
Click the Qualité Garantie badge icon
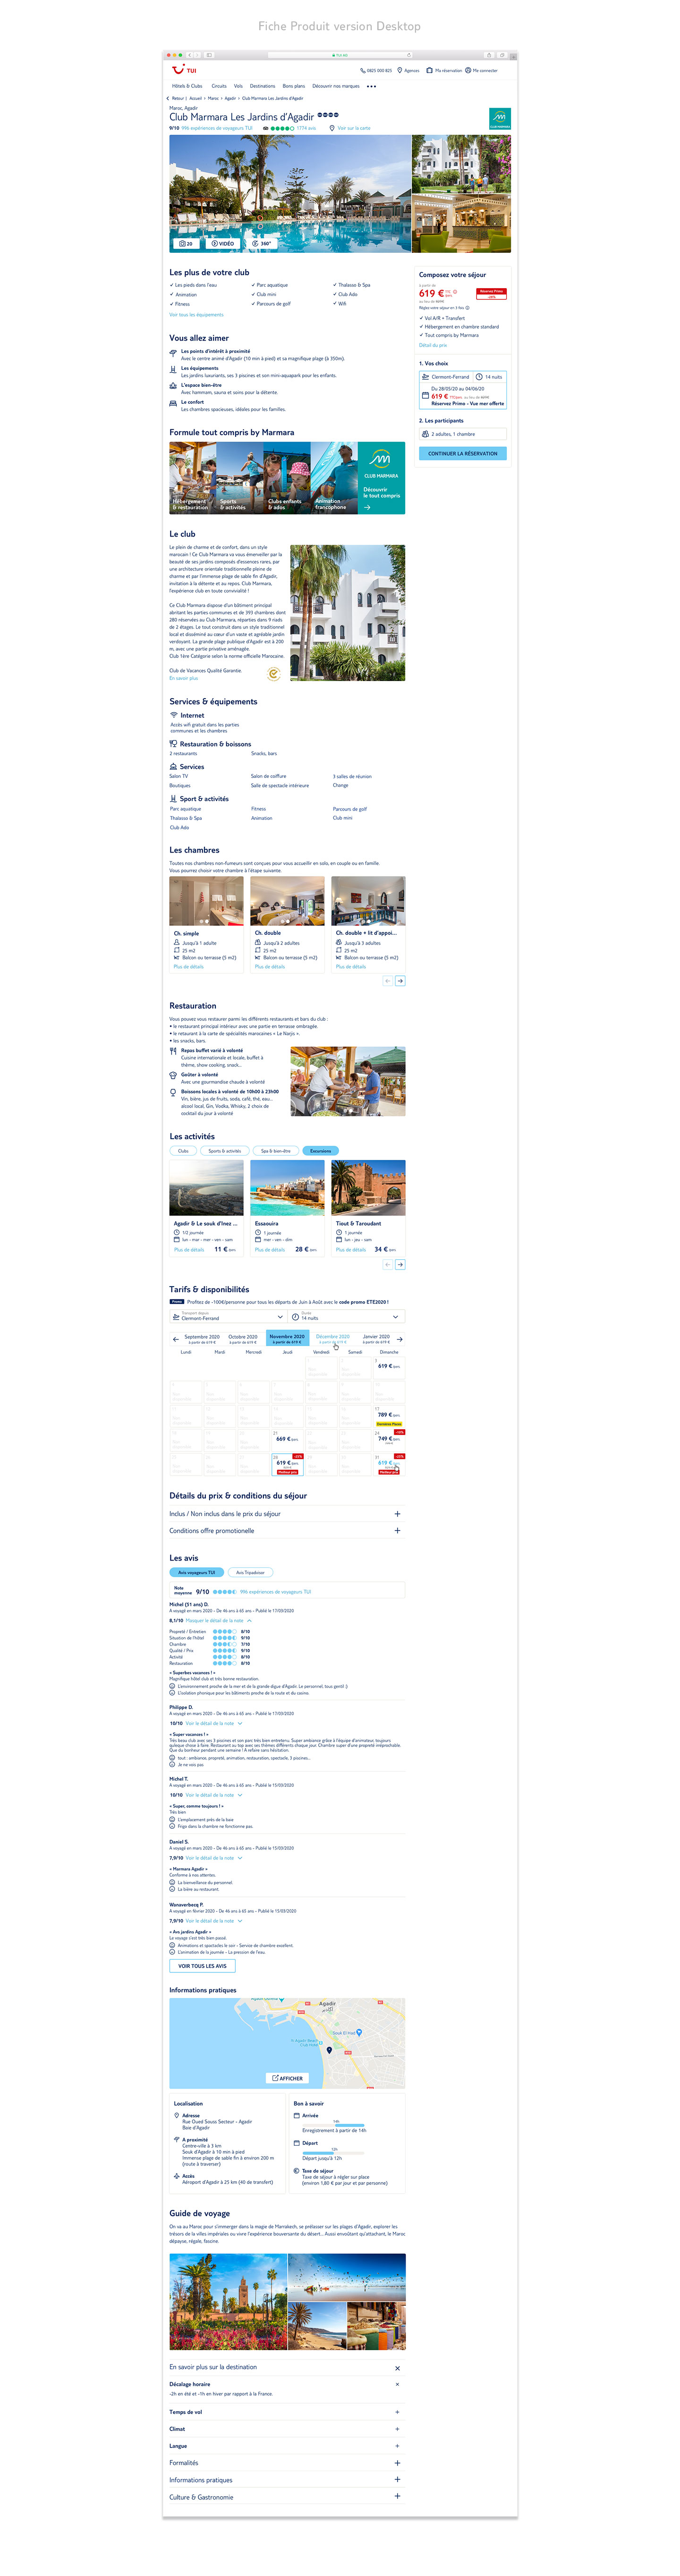point(274,674)
